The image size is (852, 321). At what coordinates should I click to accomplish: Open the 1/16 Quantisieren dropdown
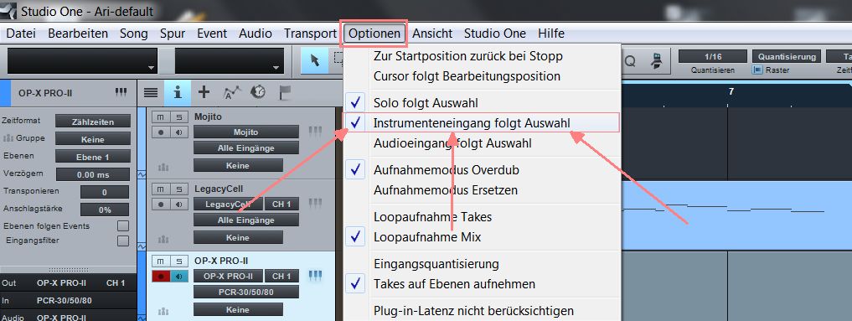click(x=712, y=56)
